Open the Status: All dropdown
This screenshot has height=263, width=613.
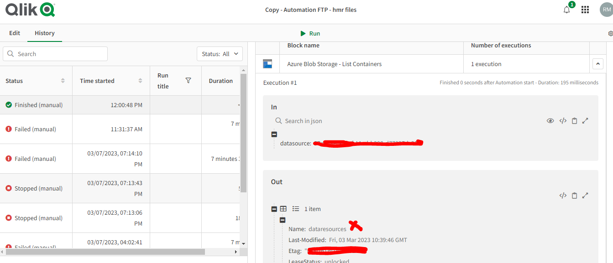[220, 54]
